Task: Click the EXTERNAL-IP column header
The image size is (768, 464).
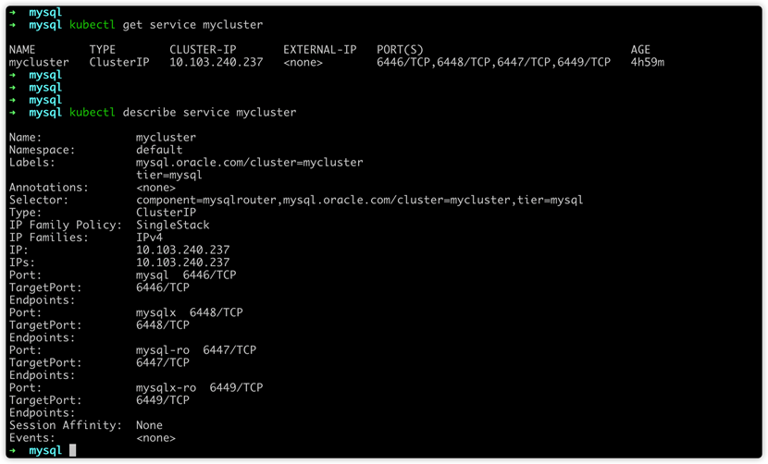Action: pos(320,50)
